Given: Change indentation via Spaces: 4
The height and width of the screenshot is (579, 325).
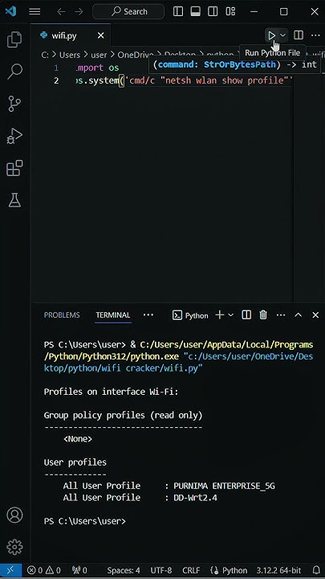Looking at the screenshot, I should [x=124, y=570].
